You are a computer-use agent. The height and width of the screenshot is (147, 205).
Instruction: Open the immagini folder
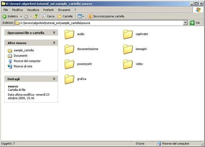pos(128,49)
